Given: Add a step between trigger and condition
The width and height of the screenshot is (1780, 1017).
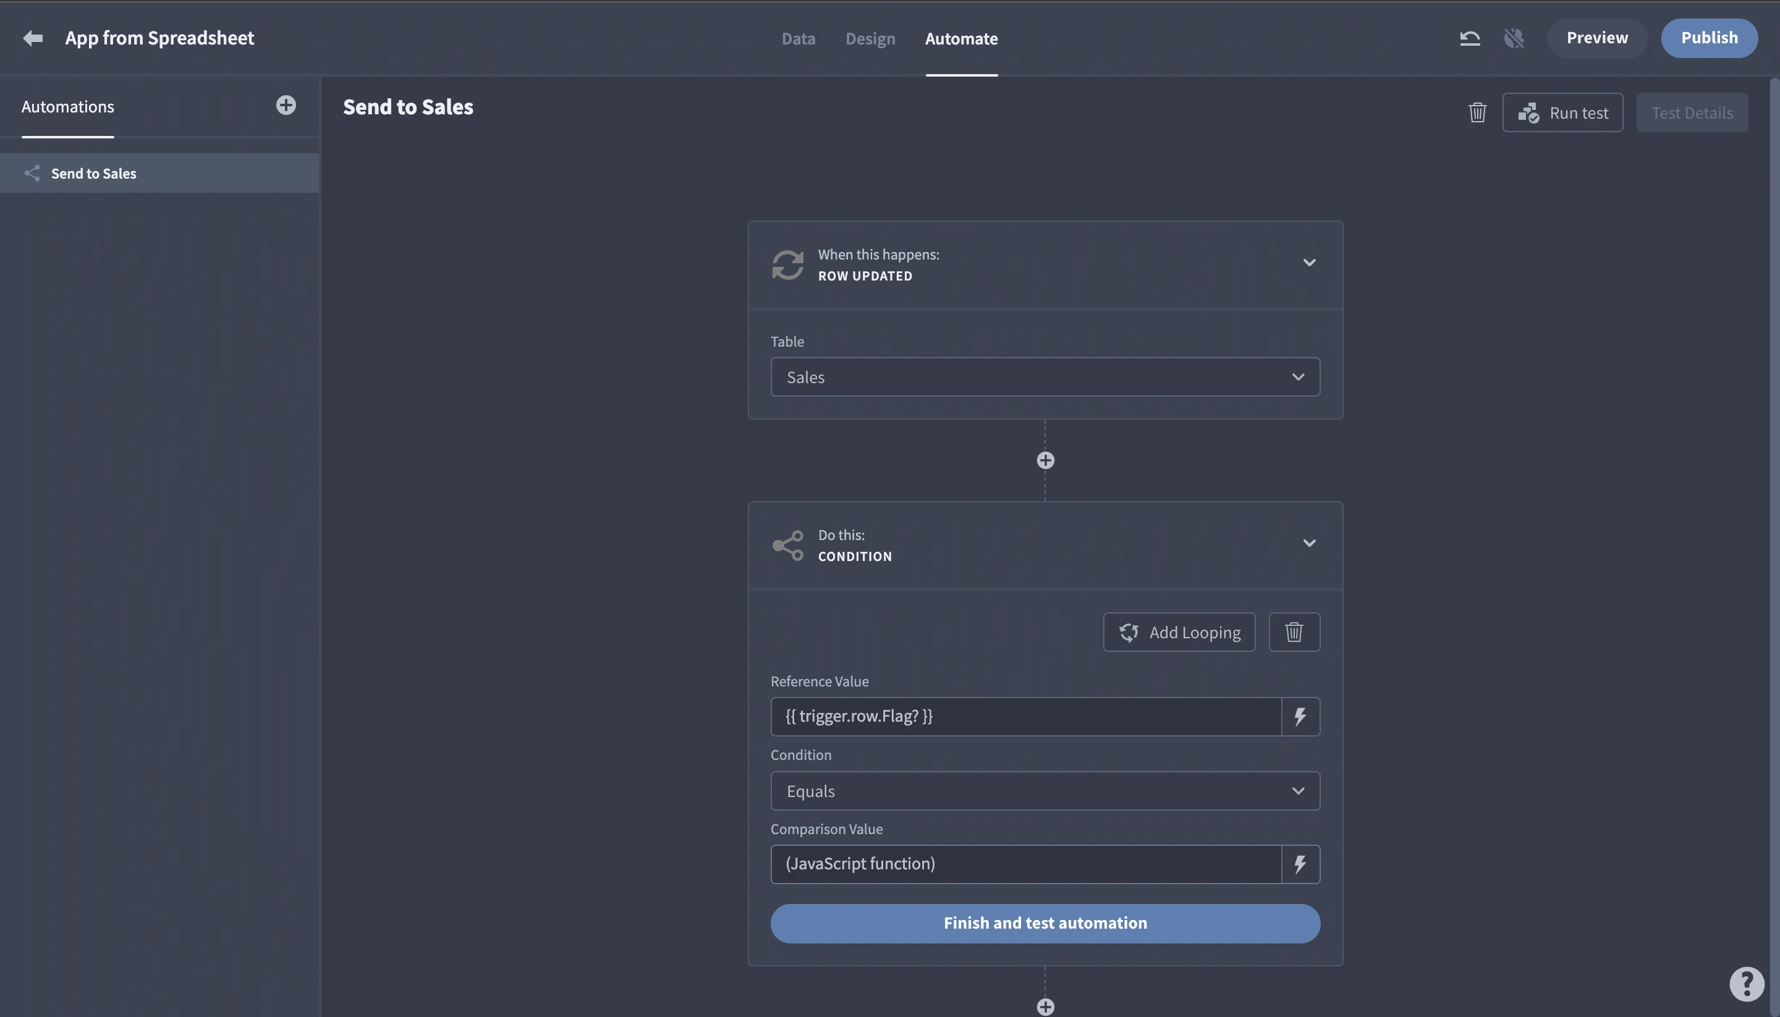Looking at the screenshot, I should point(1045,460).
